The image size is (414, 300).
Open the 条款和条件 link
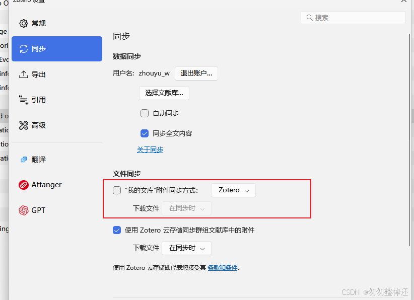pyautogui.click(x=223, y=268)
